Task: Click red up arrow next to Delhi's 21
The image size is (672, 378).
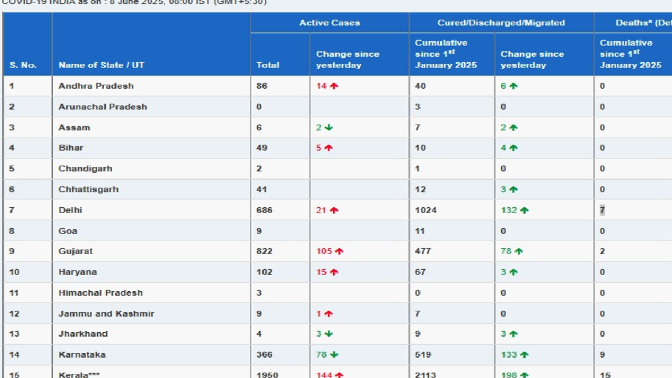Action: pos(334,211)
